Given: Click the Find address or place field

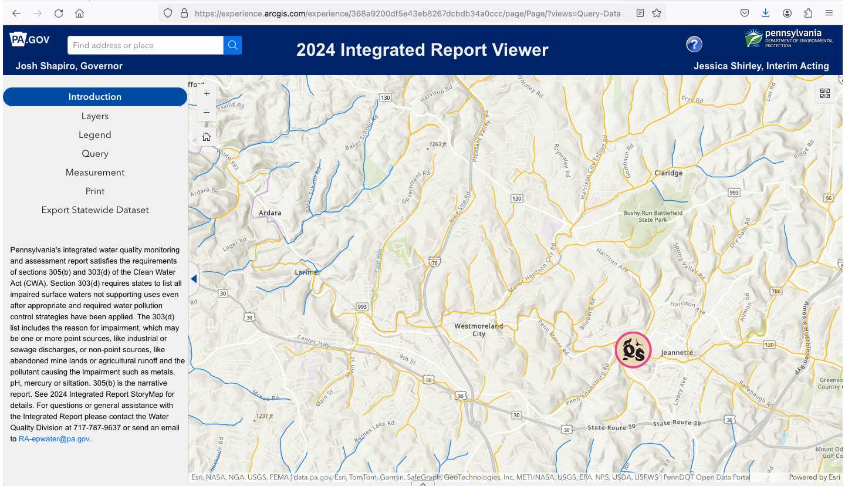Looking at the screenshot, I should tap(145, 45).
